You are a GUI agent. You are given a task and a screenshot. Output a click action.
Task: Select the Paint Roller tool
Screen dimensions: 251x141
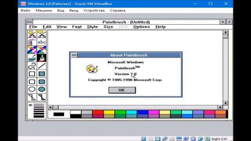(x=32, y=58)
